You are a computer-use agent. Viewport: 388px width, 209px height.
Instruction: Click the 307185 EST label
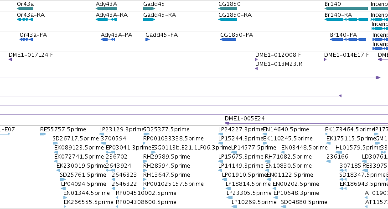350,166
